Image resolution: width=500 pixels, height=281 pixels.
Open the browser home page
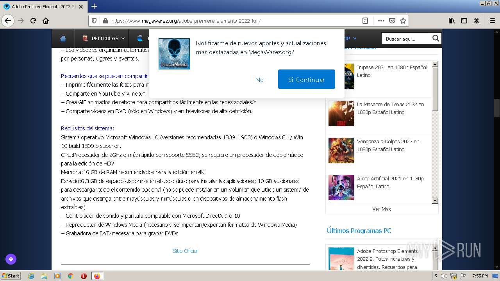pos(46,21)
